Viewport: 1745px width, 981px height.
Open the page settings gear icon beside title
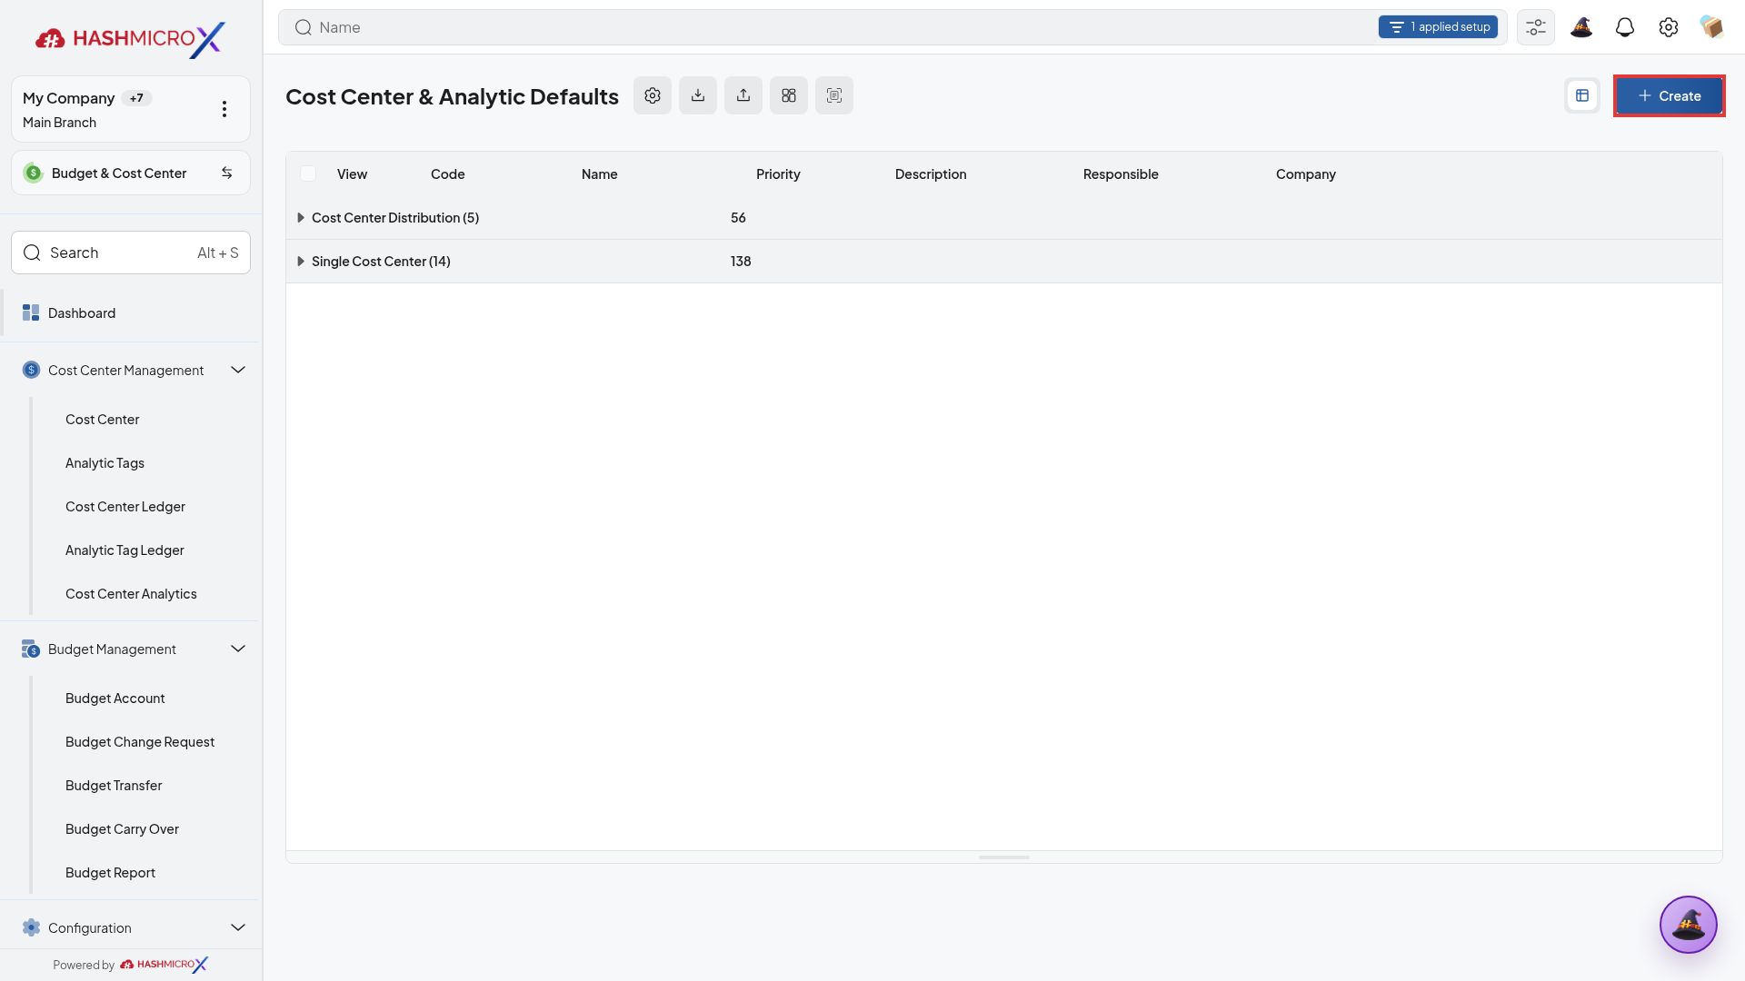coord(653,95)
